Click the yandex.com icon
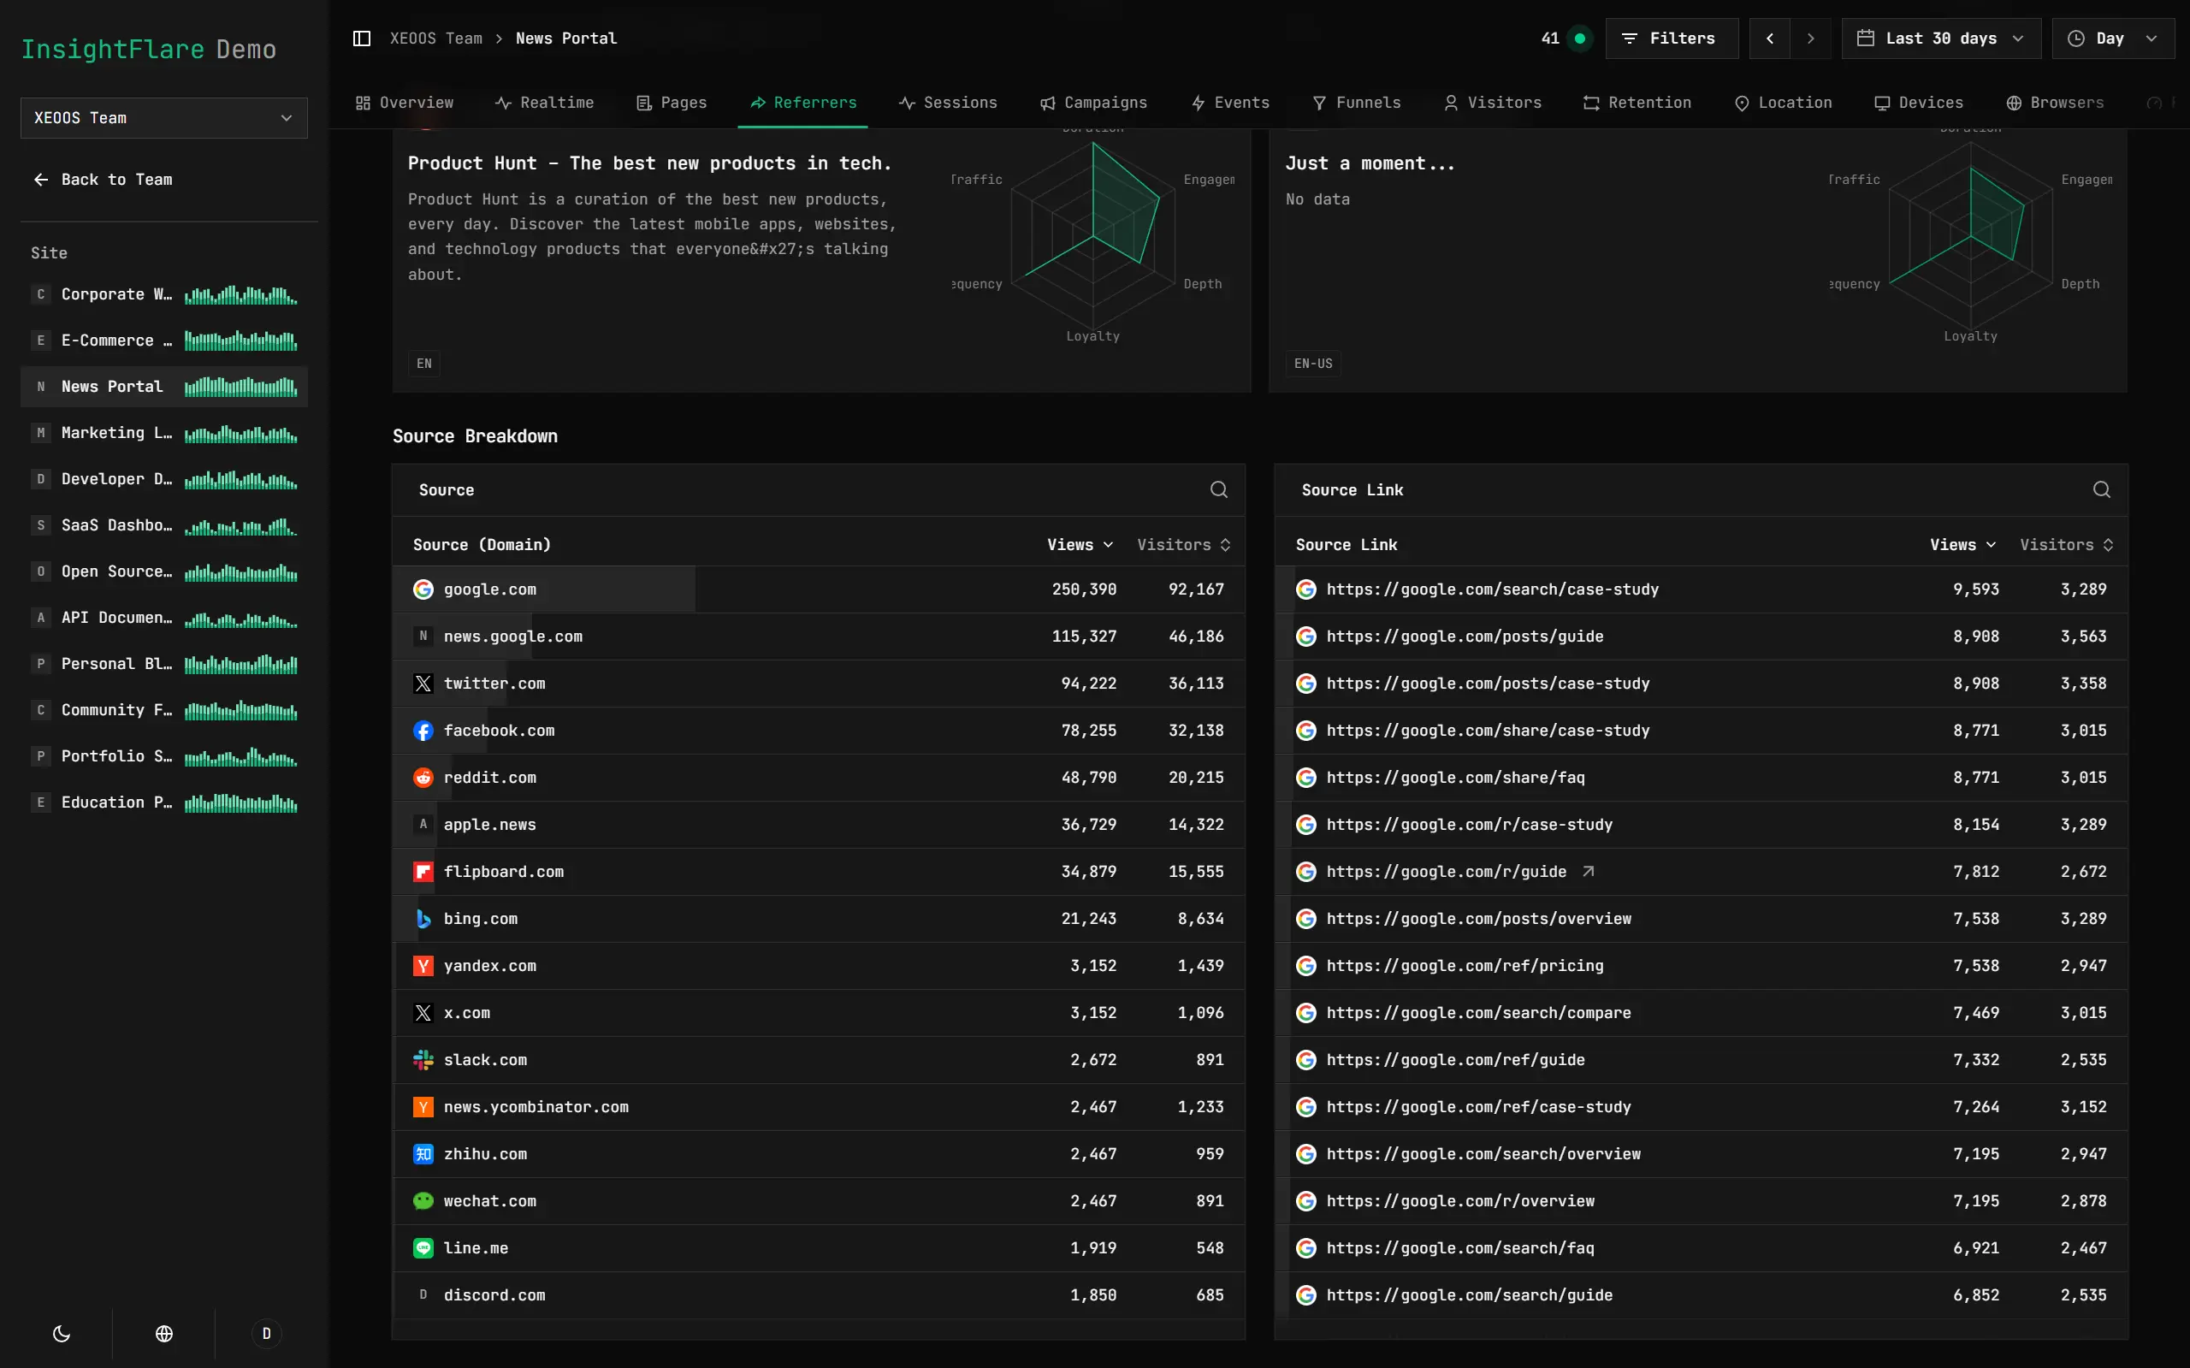Screen dimensions: 2190x1368 tap(423, 966)
